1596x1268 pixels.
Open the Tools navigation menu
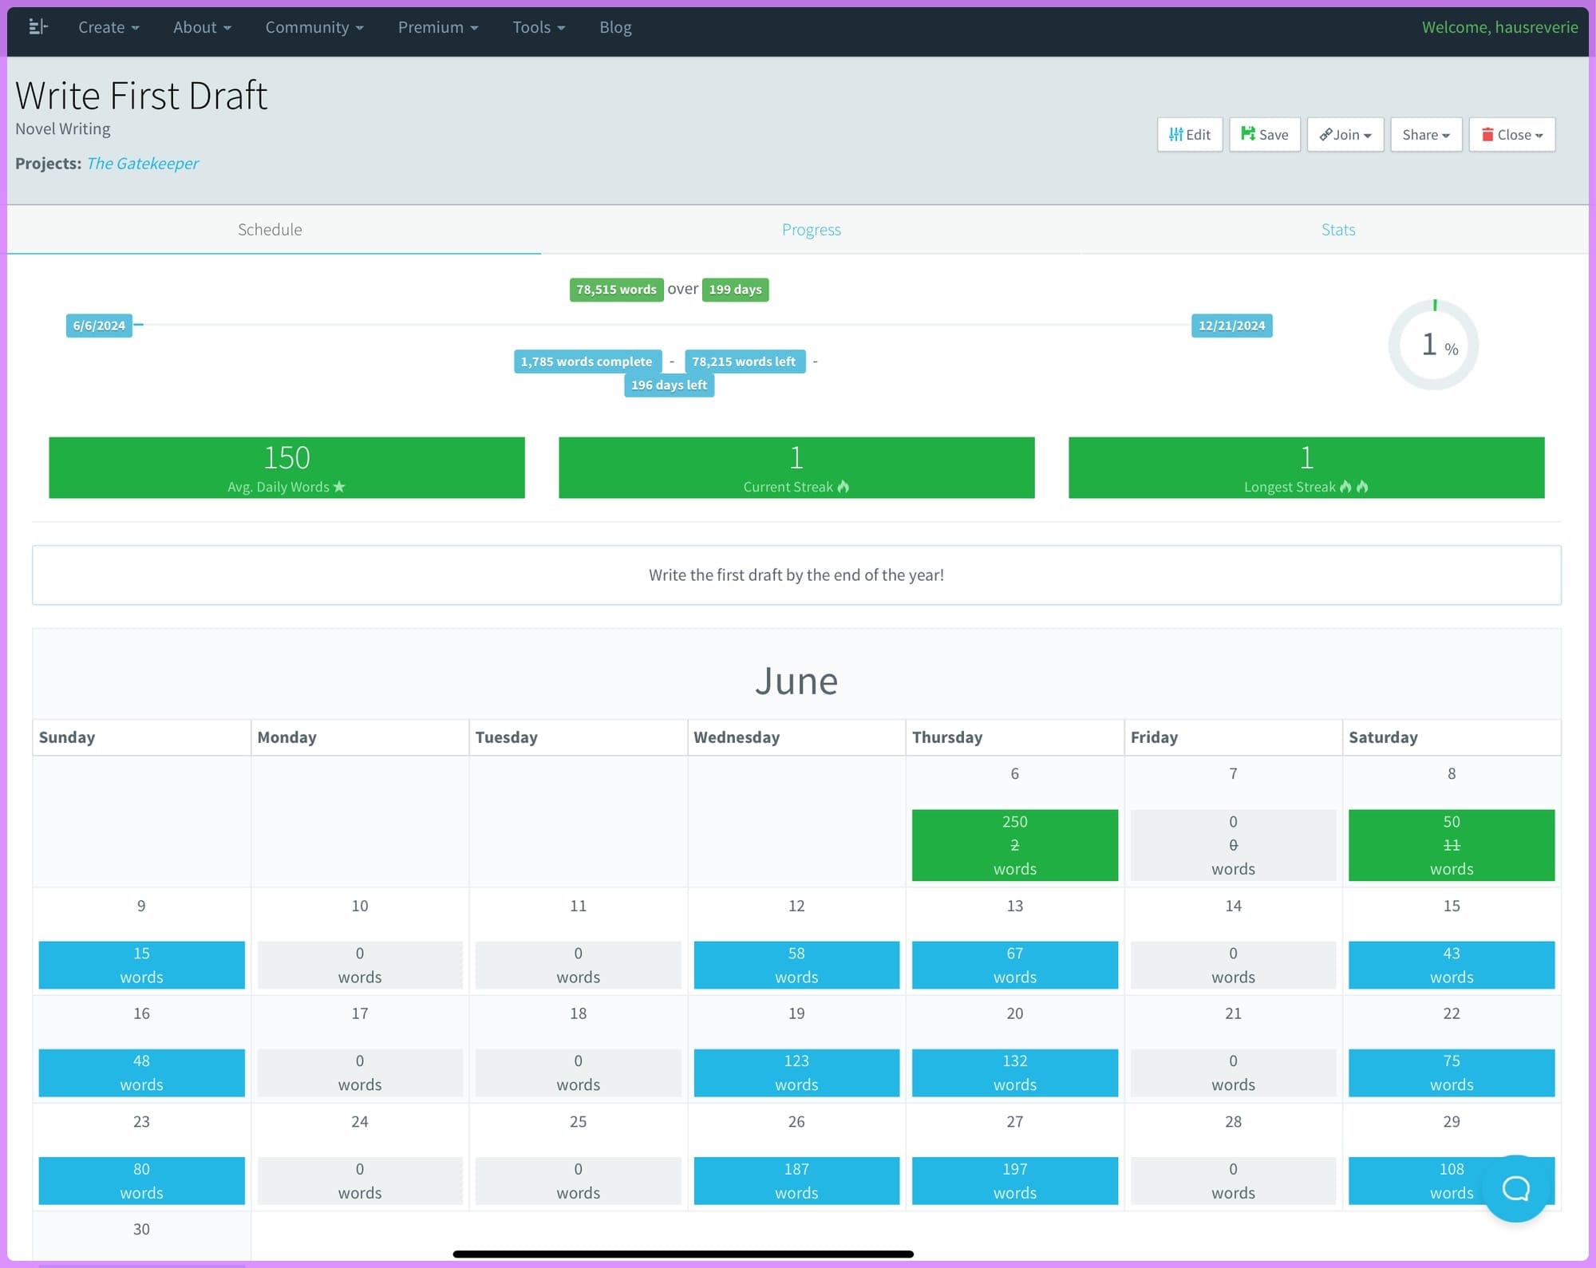click(539, 27)
